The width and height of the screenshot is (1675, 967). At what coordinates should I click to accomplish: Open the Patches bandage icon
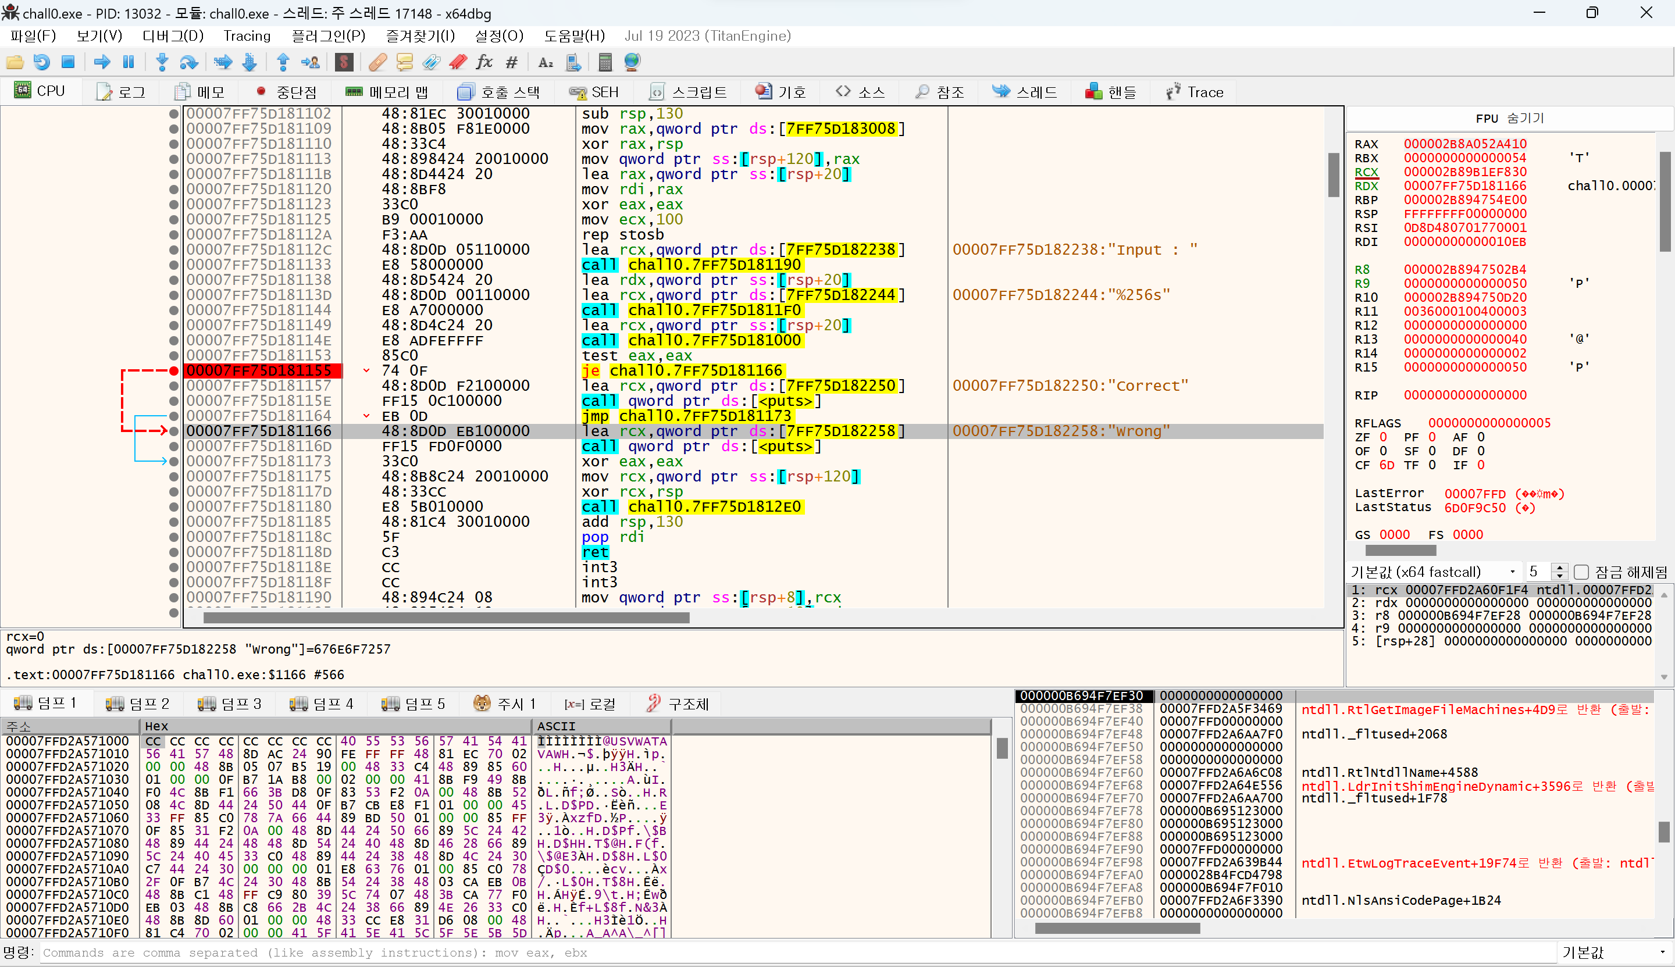click(x=377, y=62)
